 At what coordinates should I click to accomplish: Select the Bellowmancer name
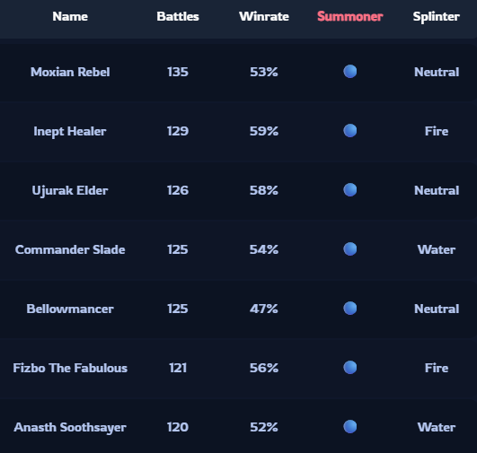70,309
